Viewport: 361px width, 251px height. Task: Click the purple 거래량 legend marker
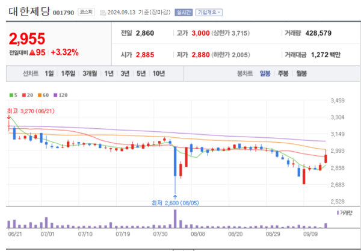pos(338,212)
